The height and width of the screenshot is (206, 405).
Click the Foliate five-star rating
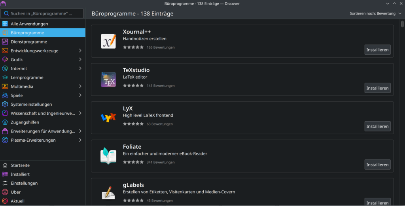pos(133,162)
